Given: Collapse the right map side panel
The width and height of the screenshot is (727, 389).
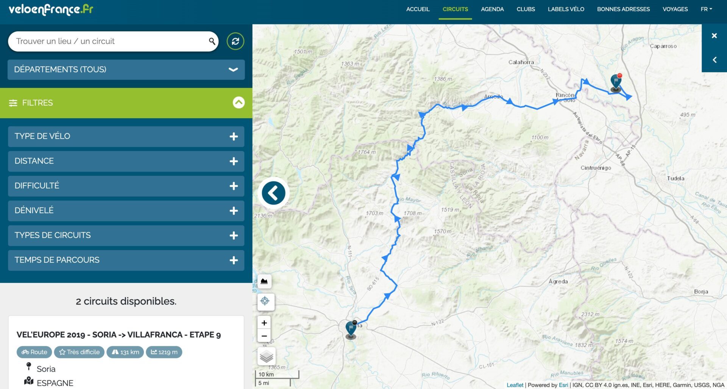Looking at the screenshot, I should click(714, 60).
